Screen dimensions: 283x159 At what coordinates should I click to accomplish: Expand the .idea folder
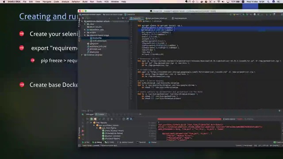pos(85,24)
